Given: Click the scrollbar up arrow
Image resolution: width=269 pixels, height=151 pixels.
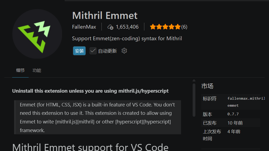Looking at the screenshot, I should 194,80.
